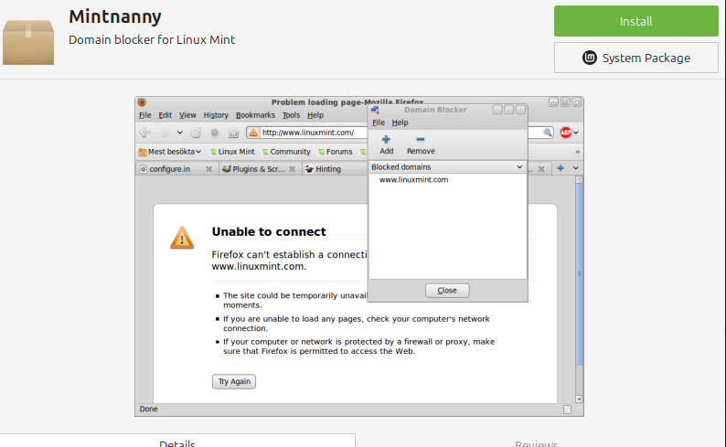Click the Remove minus icon in Domain Blocker
726x447 pixels.
(x=421, y=139)
